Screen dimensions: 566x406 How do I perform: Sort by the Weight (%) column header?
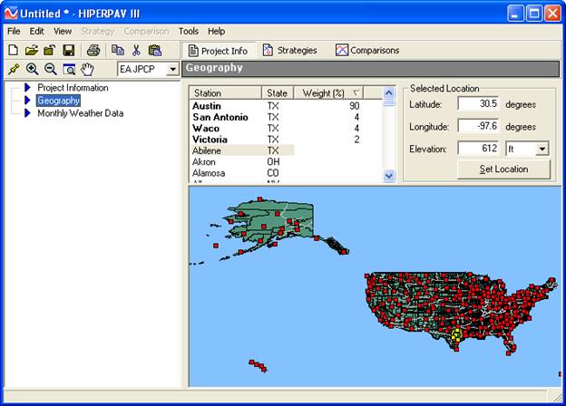pos(329,93)
